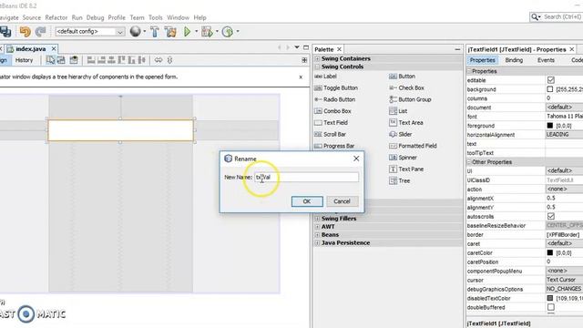The width and height of the screenshot is (583, 328).
Task: Choose Selection Mode in the designer toolbar
Action: tap(50, 60)
